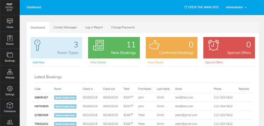The image size is (264, 126).
Task: Expand the administrator user menu
Action: [x=236, y=7]
